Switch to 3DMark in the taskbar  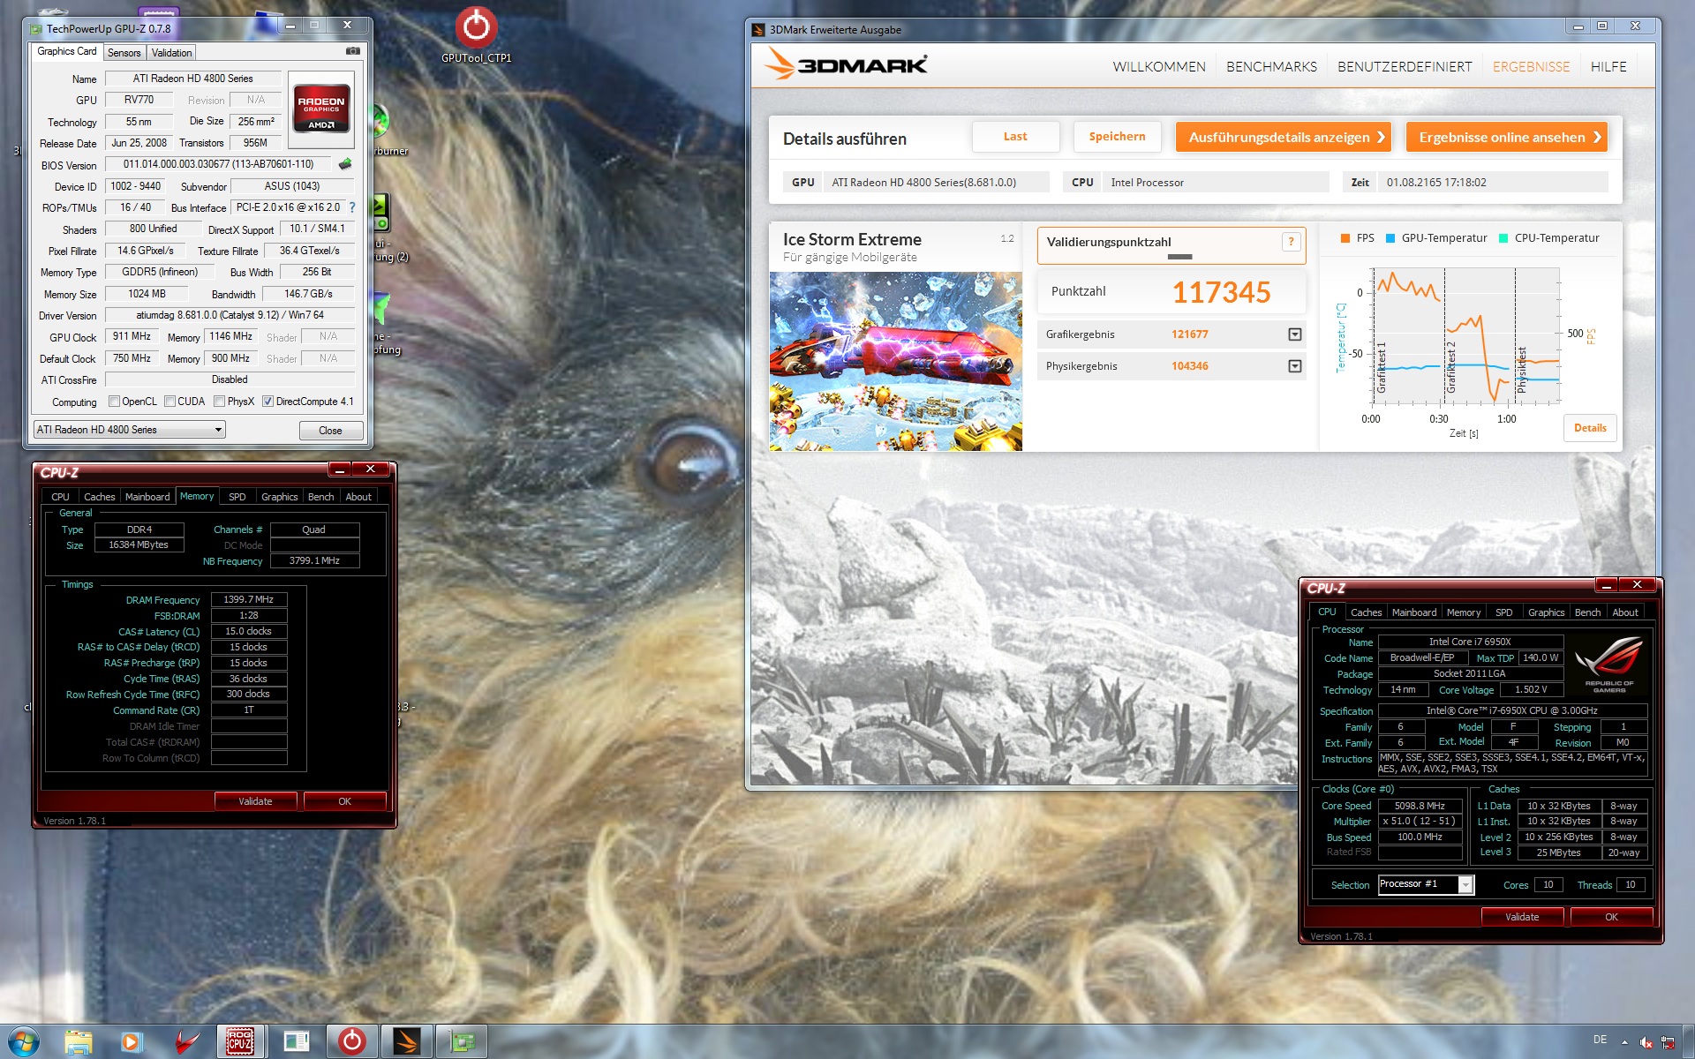pos(406,1042)
